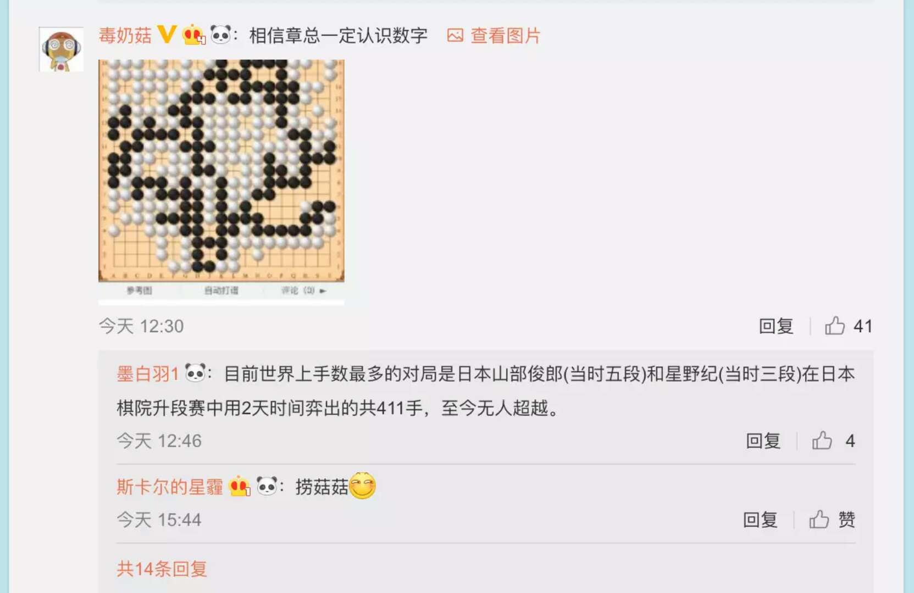Reply to 斯卡尔的星霾's comment
The image size is (914, 593).
coord(761,520)
